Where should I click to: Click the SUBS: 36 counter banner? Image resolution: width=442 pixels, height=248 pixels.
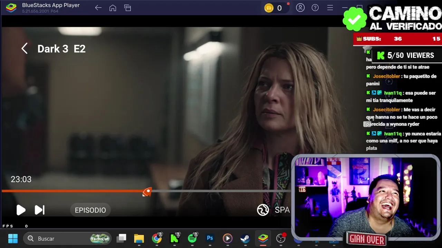pyautogui.click(x=397, y=39)
